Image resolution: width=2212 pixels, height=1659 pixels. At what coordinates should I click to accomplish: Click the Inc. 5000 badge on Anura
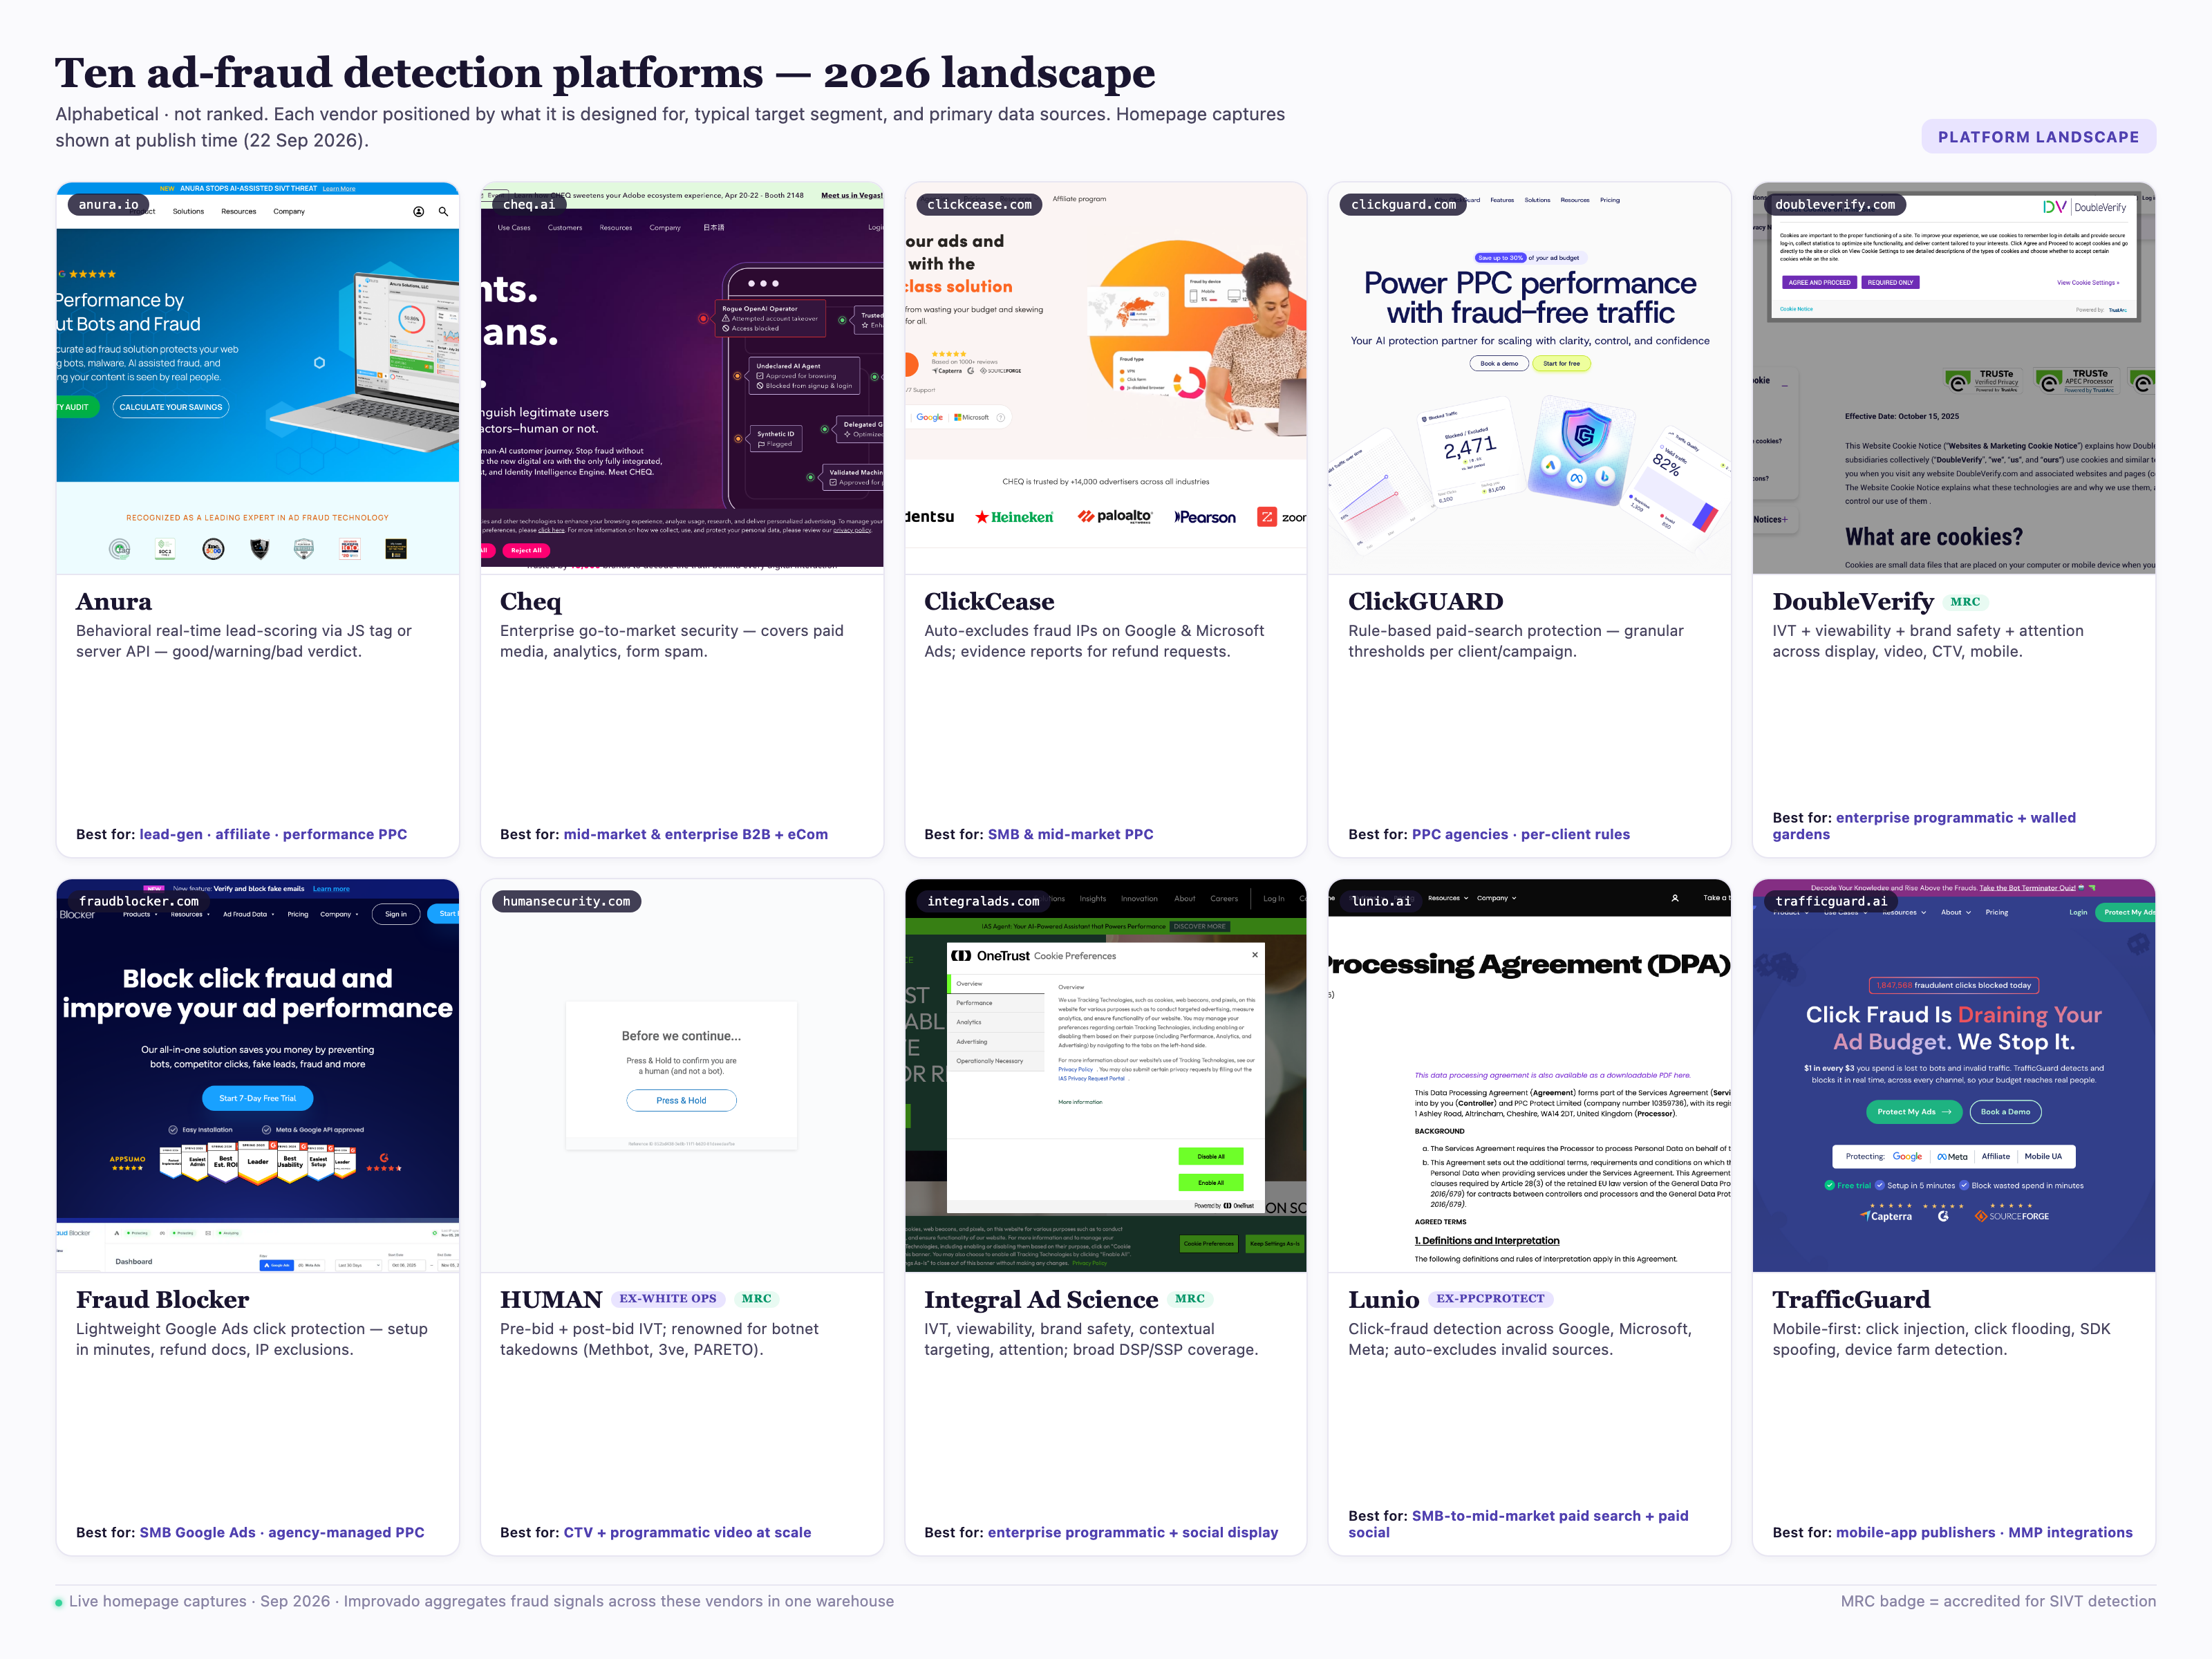(213, 548)
